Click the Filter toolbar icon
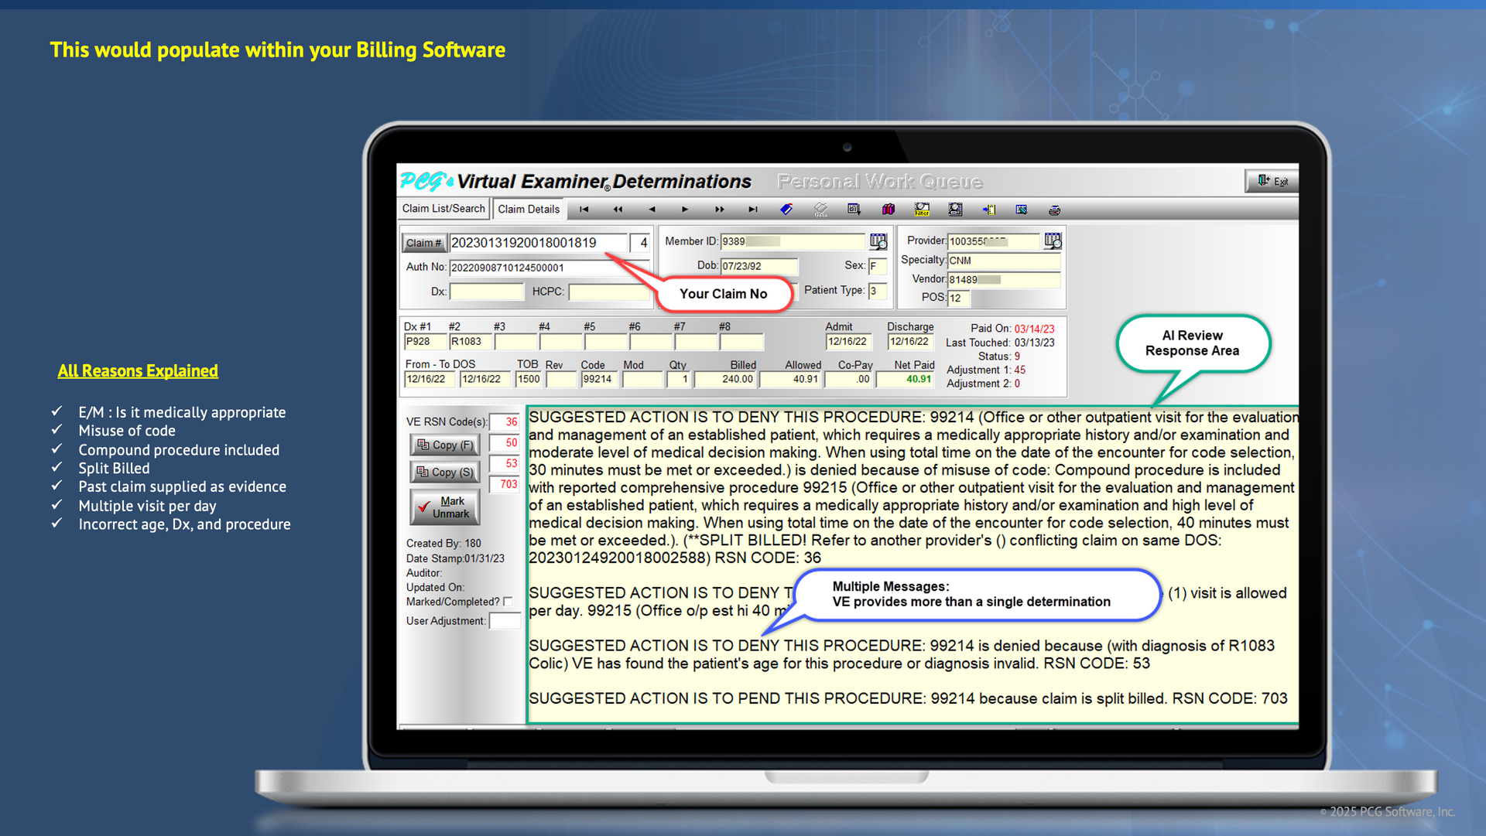Viewport: 1486px width, 836px height. coord(922,210)
